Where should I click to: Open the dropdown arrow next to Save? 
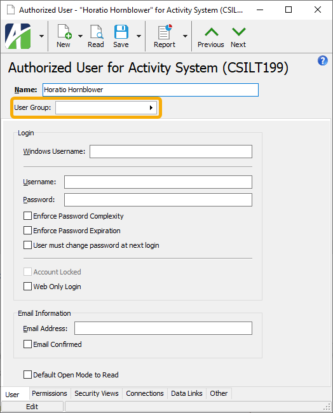click(x=139, y=36)
